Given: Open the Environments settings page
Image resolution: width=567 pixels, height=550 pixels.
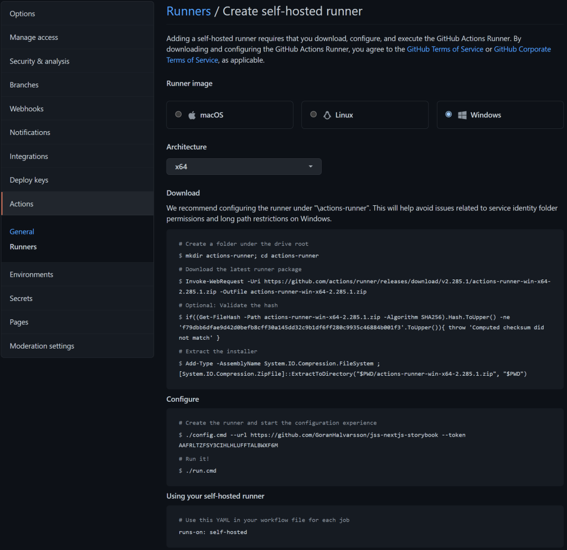Looking at the screenshot, I should [32, 274].
